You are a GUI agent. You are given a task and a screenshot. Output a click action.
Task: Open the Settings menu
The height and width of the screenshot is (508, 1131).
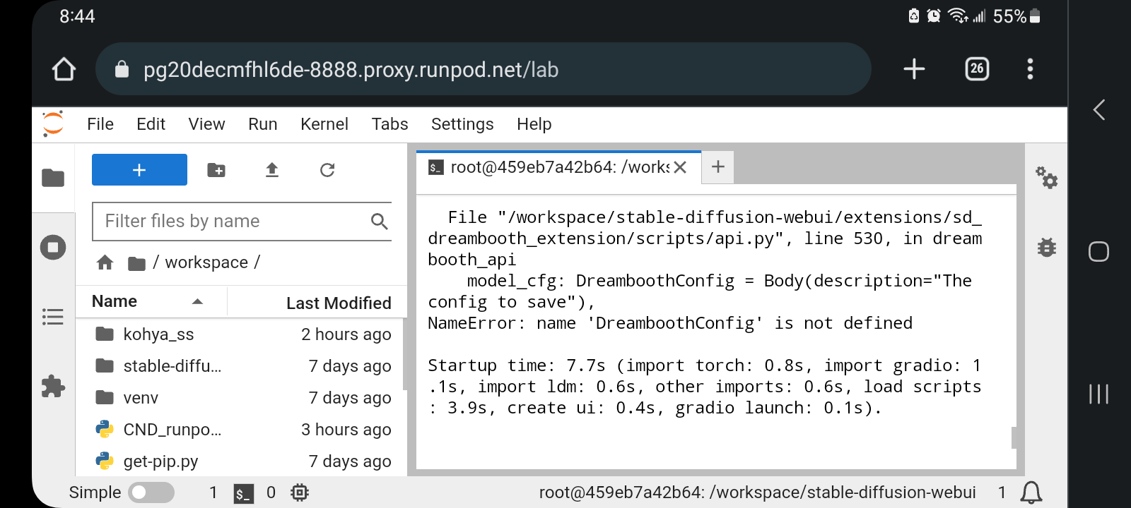coord(462,124)
